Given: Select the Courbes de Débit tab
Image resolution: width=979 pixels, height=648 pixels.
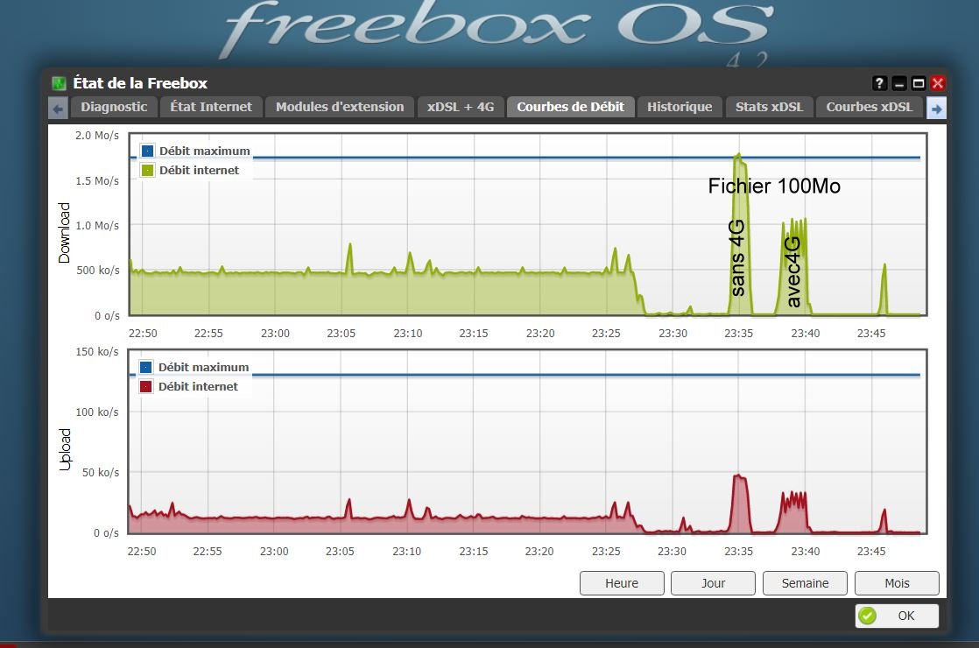Looking at the screenshot, I should [x=570, y=107].
